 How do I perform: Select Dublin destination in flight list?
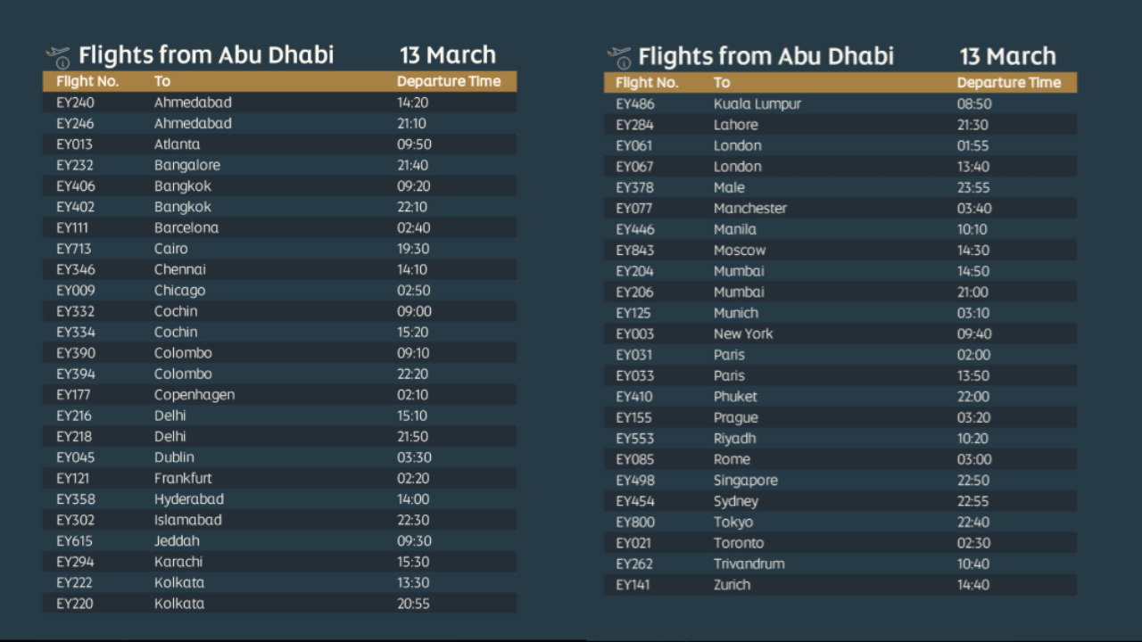pyautogui.click(x=174, y=457)
